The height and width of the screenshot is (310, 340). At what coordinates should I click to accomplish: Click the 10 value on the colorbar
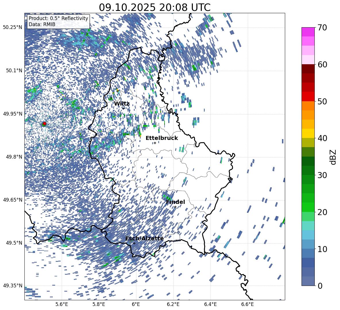coord(322,249)
